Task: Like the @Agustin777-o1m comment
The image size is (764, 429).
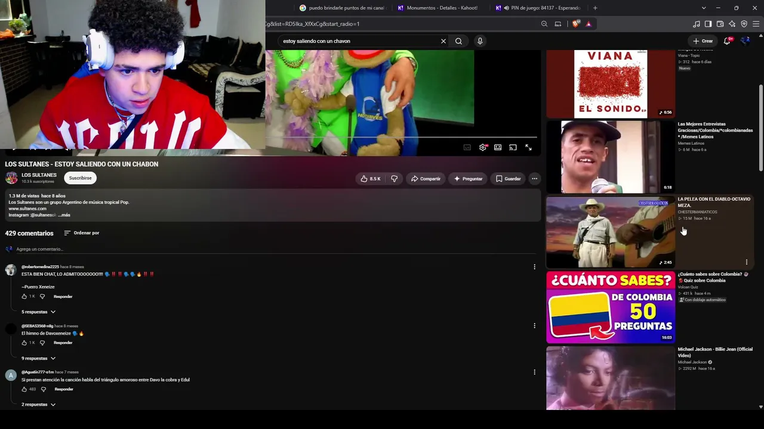Action: [x=24, y=390]
